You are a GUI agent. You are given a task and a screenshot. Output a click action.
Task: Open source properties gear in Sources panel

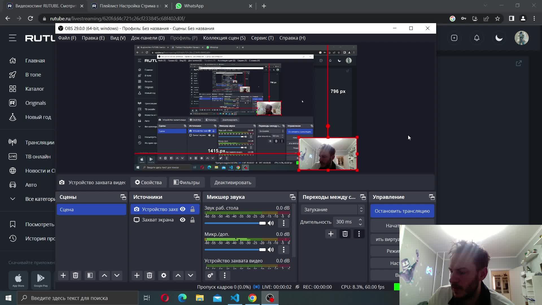click(164, 275)
